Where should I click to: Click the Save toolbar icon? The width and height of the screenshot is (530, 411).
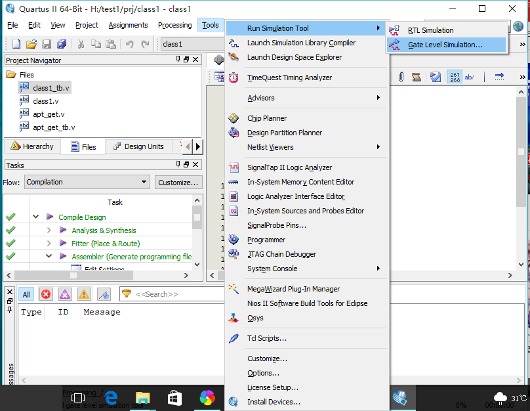(47, 44)
